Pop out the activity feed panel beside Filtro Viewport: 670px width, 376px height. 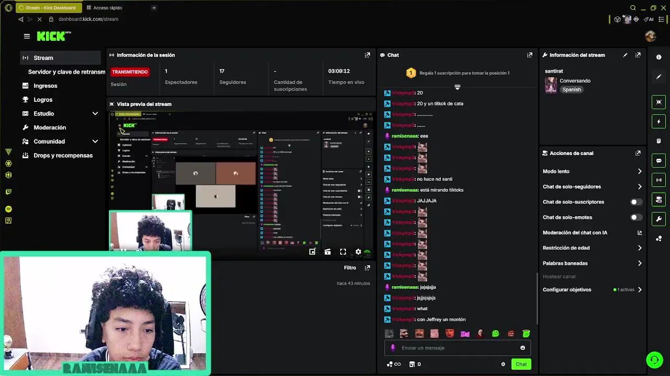(x=367, y=267)
